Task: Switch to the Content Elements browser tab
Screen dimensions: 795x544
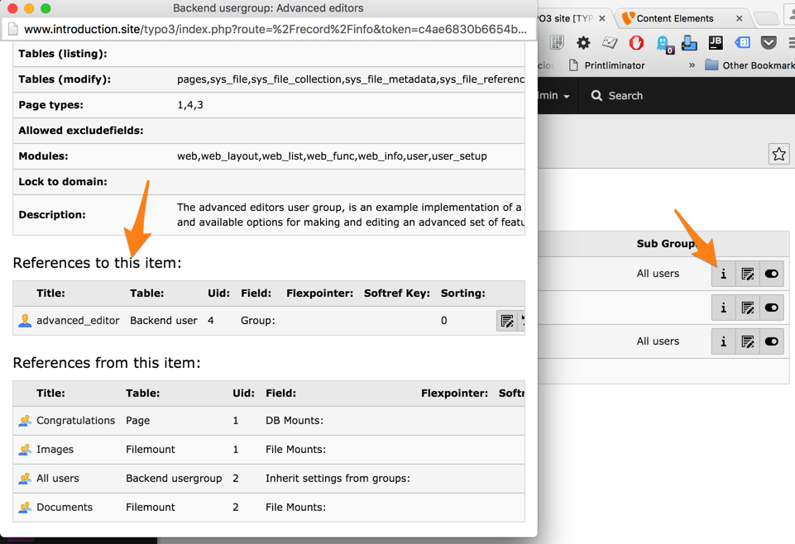Action: point(675,19)
